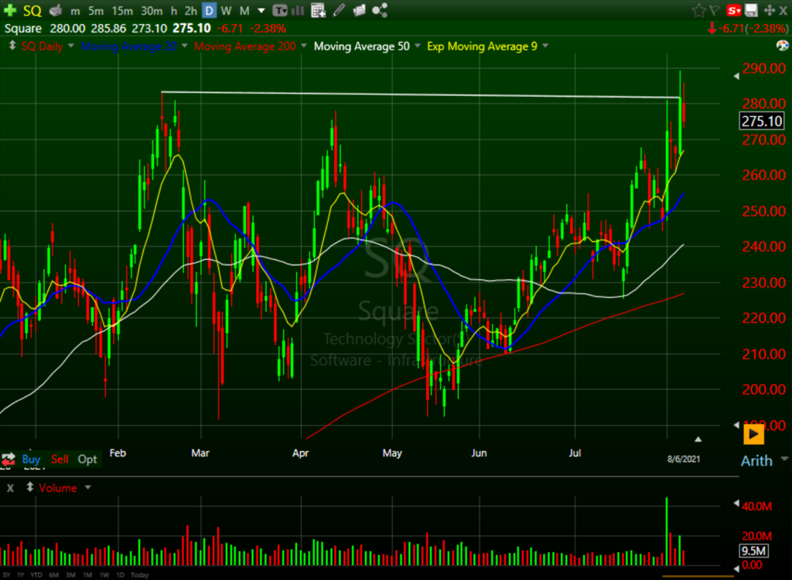Click the lower price-scale arrow marker
792x580 pixels.
[x=736, y=425]
